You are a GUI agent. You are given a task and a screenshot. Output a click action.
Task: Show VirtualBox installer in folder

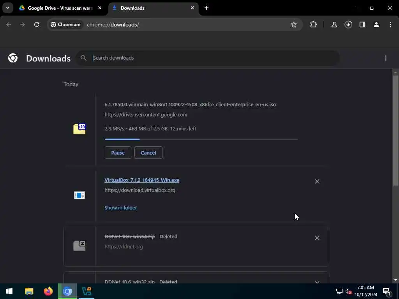pyautogui.click(x=121, y=208)
